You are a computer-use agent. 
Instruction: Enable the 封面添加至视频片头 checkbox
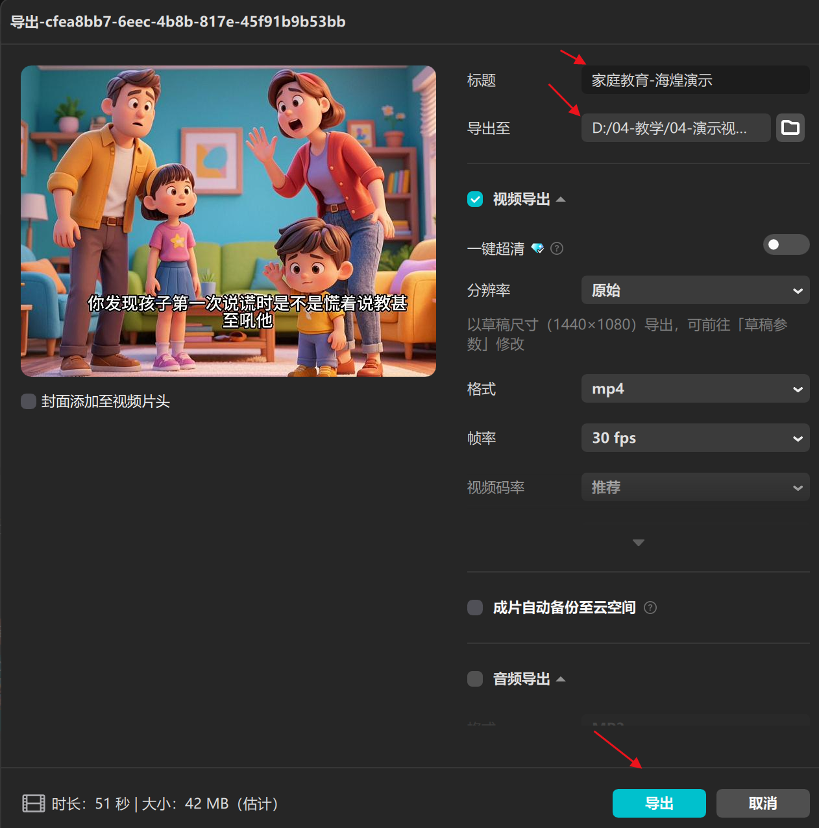point(29,401)
